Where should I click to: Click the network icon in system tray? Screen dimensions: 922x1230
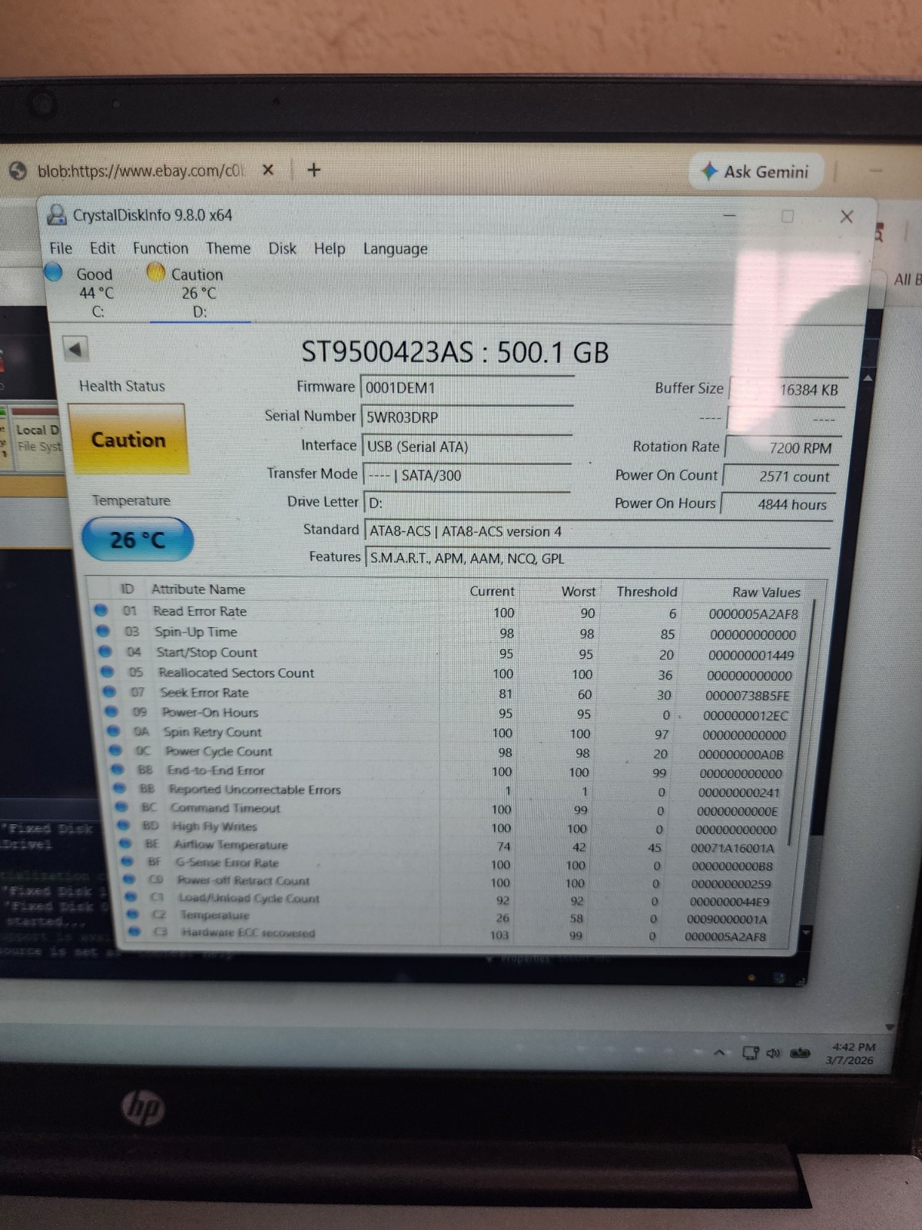tap(751, 1052)
